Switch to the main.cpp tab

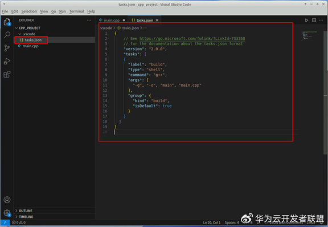pos(112,21)
